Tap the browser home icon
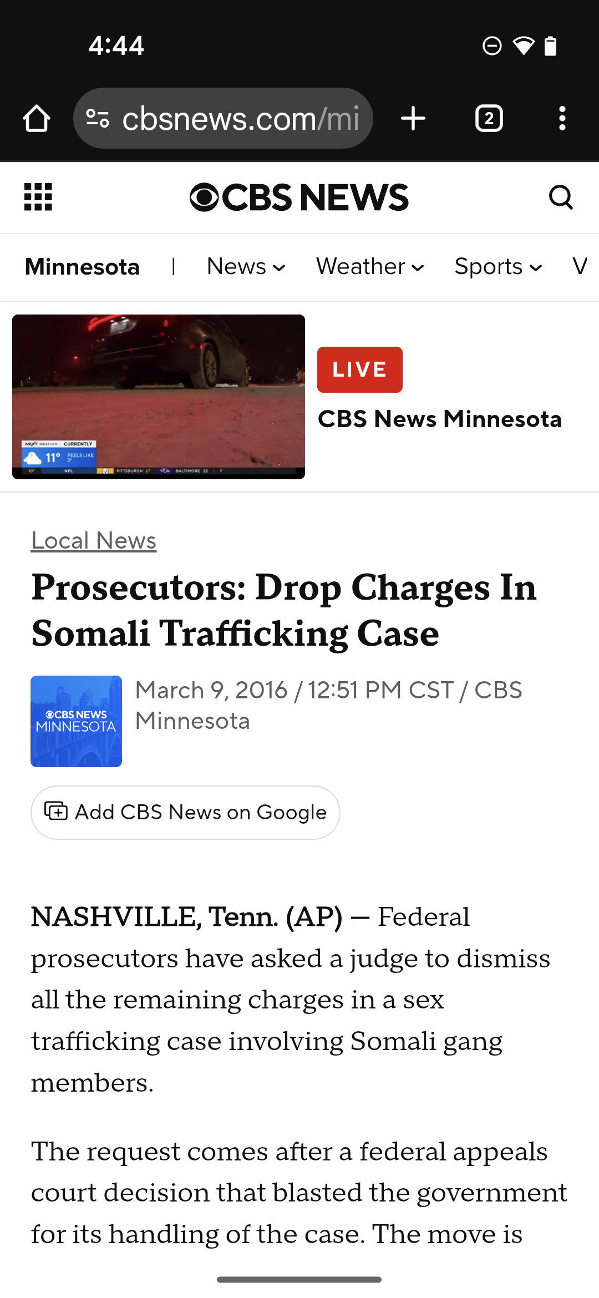This screenshot has height=1298, width=599. (x=37, y=119)
